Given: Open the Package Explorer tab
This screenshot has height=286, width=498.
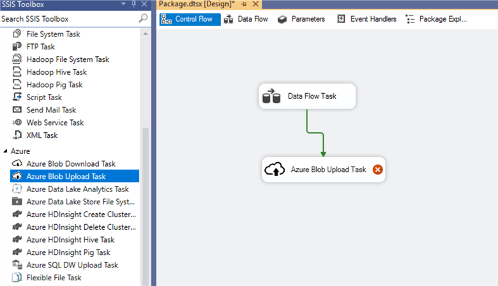Looking at the screenshot, I should coord(436,19).
